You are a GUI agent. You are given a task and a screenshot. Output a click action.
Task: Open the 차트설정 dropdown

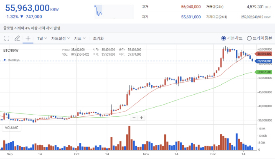click(x=61, y=38)
